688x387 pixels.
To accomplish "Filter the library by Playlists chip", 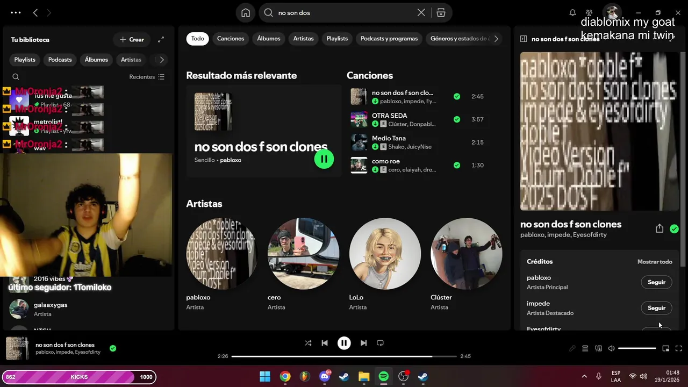I will click(25, 60).
